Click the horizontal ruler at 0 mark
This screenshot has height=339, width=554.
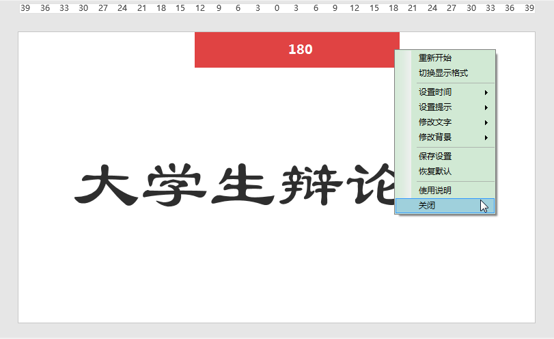[277, 8]
